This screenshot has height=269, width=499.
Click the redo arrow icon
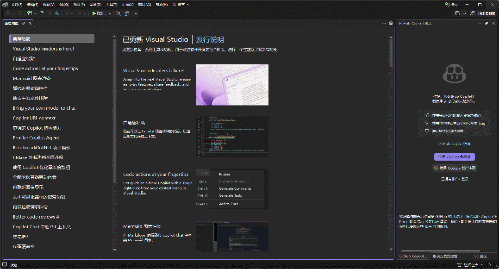(x=79, y=13)
